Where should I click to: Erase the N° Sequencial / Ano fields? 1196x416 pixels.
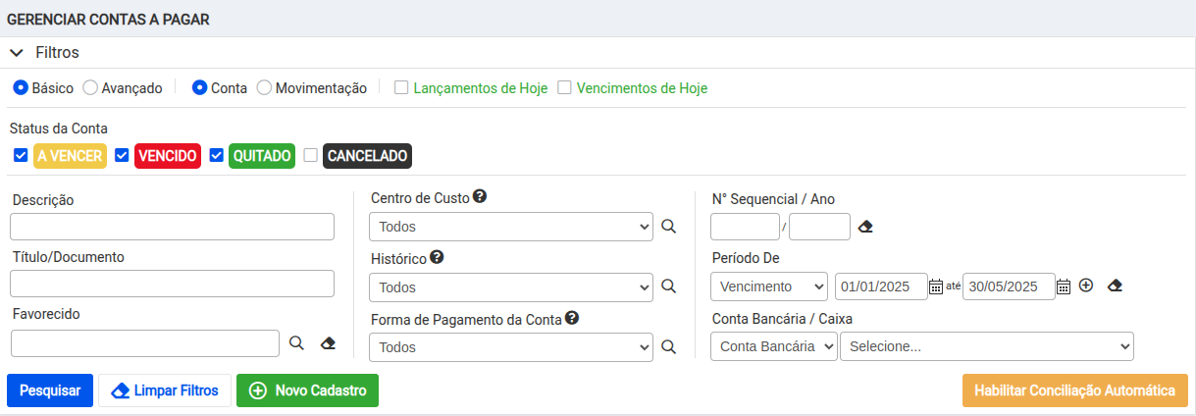click(865, 227)
